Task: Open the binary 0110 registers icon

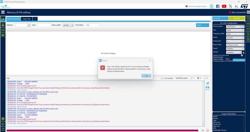Action: tap(248, 39)
